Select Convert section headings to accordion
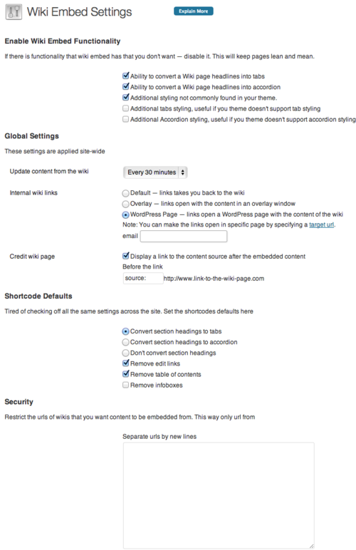The width and height of the screenshot is (356, 550). (125, 342)
